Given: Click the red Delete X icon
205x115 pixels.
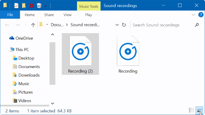Looking at the screenshot, I should 32,6.
